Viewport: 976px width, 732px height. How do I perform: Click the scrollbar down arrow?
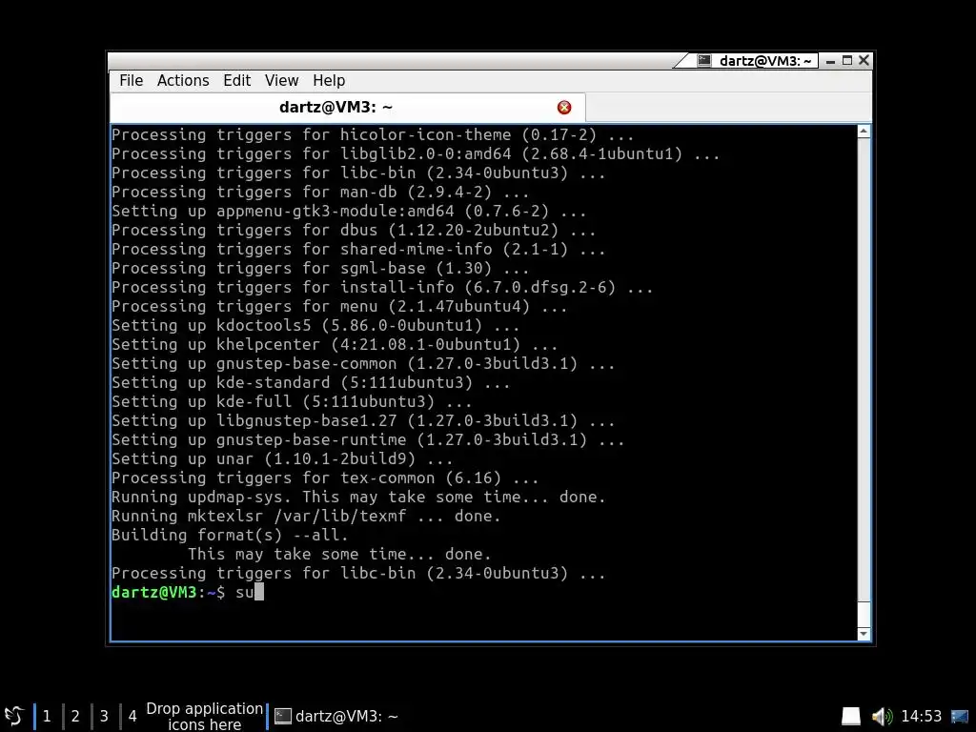click(x=864, y=634)
